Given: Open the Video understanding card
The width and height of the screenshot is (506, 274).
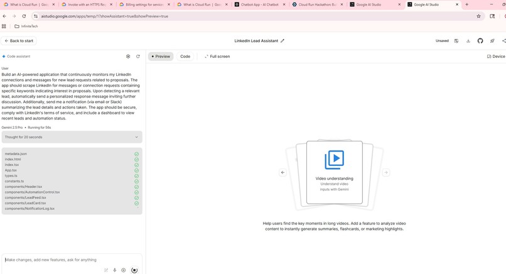Looking at the screenshot, I should (x=335, y=172).
